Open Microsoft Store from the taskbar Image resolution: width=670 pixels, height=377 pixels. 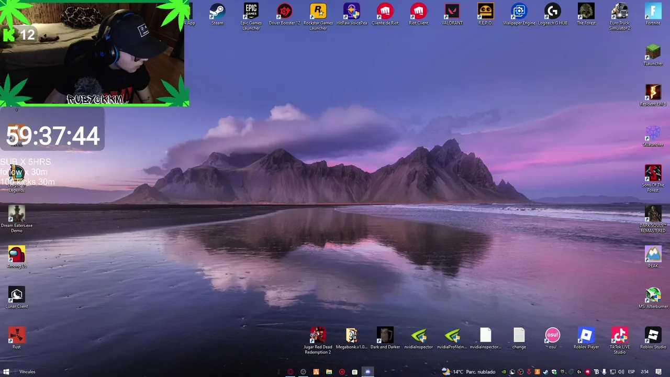click(354, 372)
